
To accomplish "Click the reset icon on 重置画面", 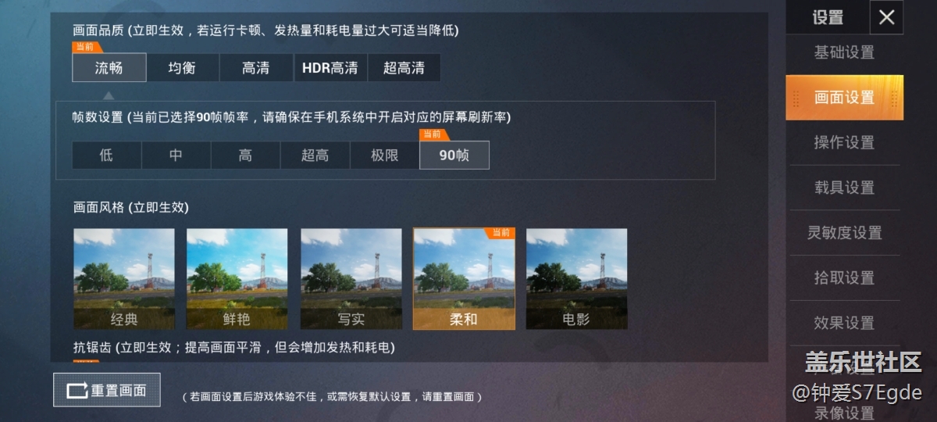I will (77, 390).
